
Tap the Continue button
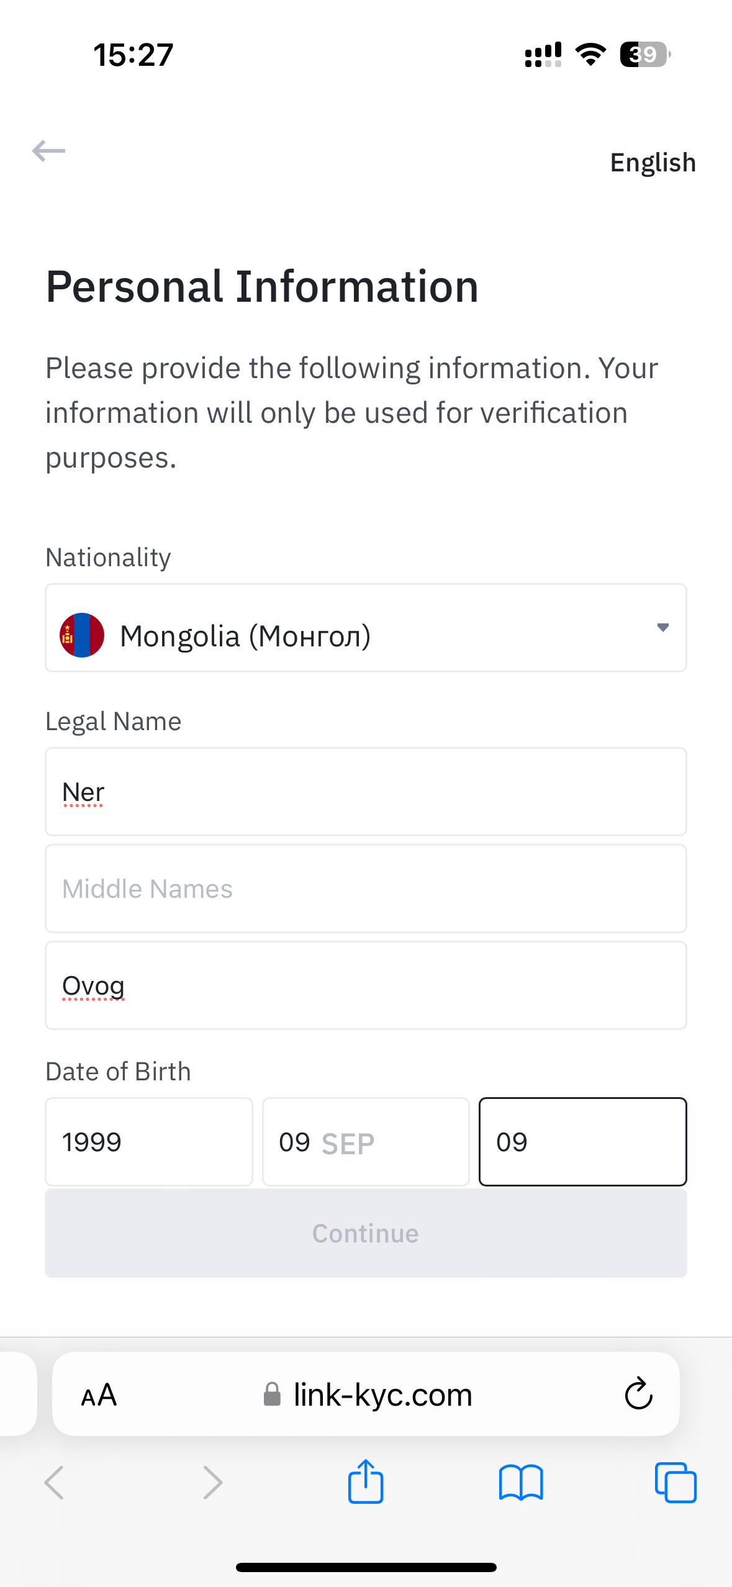(x=366, y=1233)
